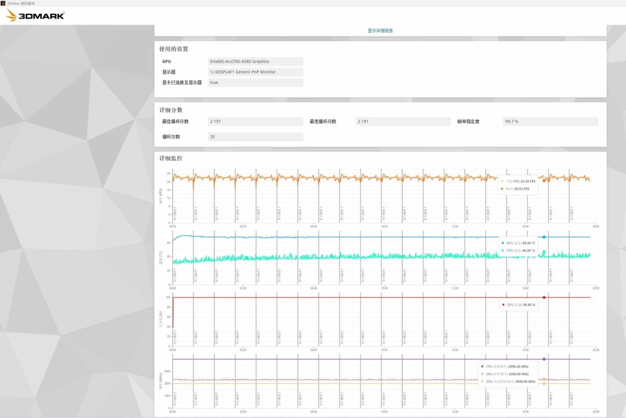Click the small 3DMark title bar icon
The height and width of the screenshot is (418, 626).
[x=3, y=3]
